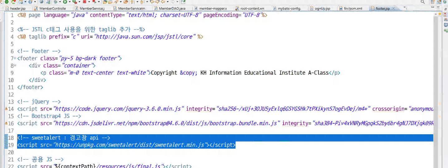Collapse the div tag fold on line 8
448x168 pixels.
[x=15, y=66]
